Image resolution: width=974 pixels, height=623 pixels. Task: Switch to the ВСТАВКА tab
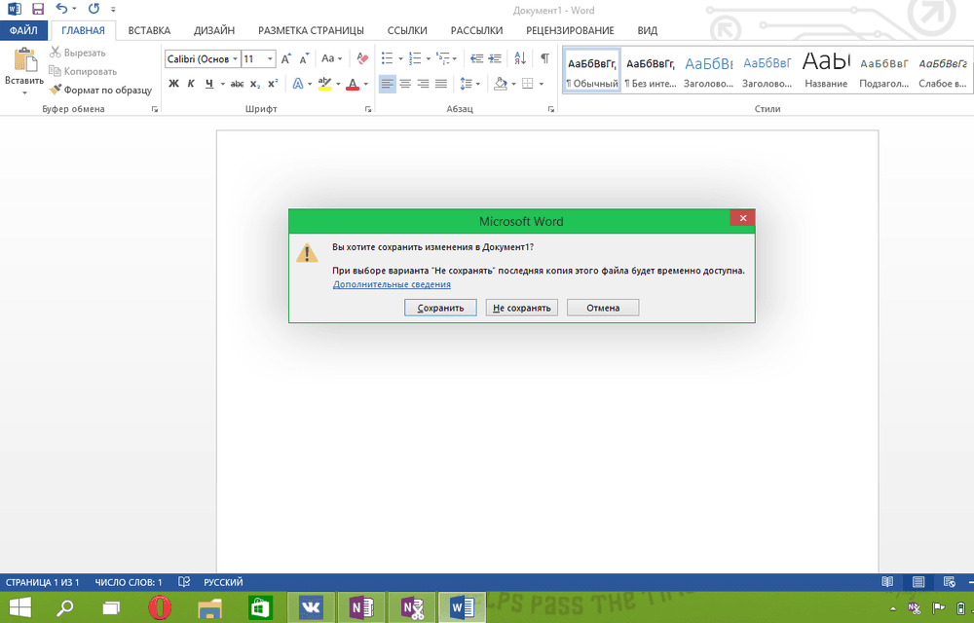(149, 30)
